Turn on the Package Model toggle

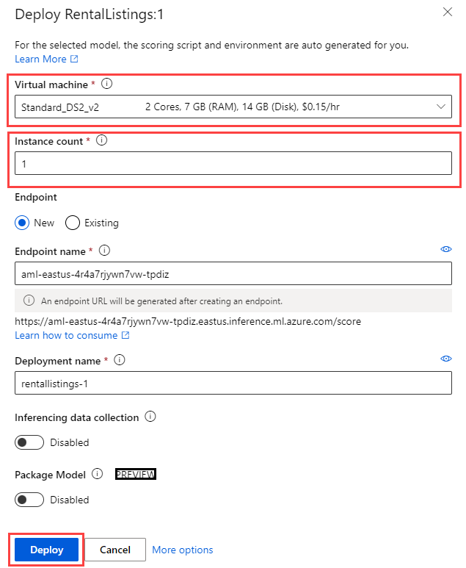click(31, 500)
